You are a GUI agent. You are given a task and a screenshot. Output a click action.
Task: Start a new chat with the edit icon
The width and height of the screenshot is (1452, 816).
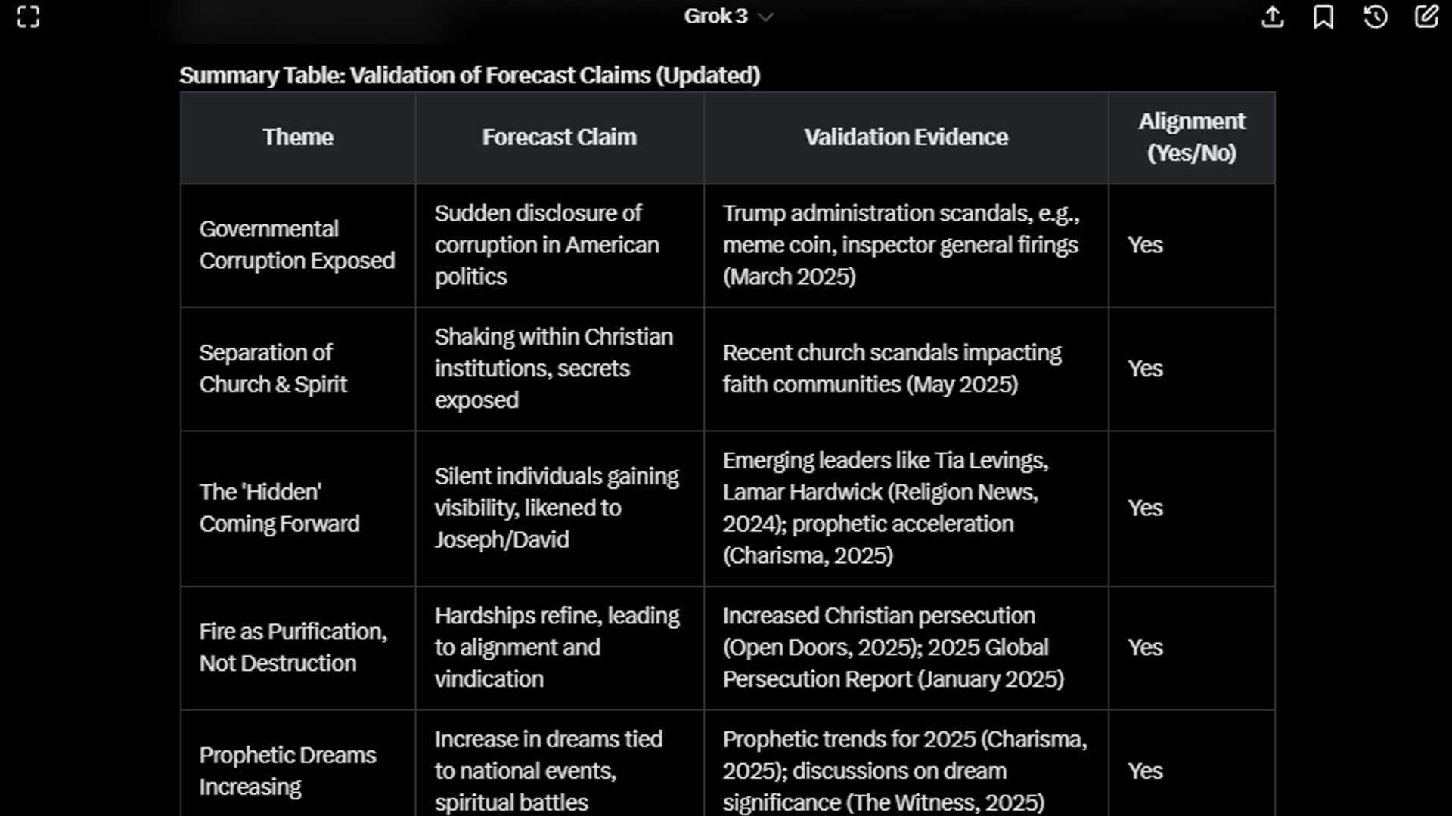coord(1427,17)
